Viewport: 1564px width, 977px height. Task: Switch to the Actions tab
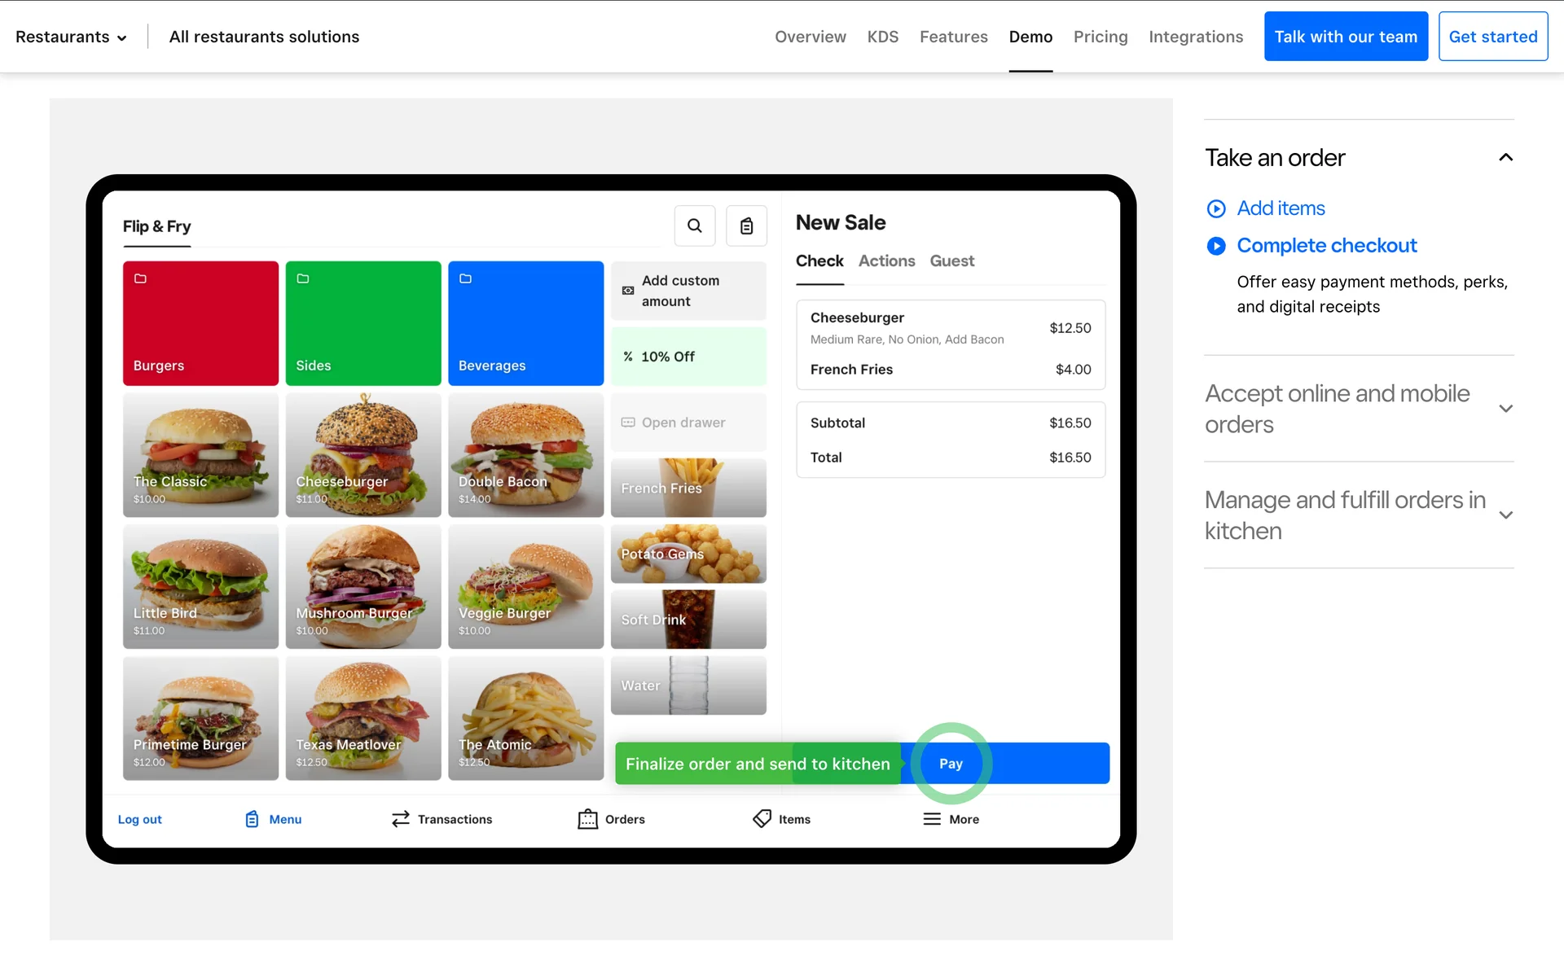tap(886, 261)
